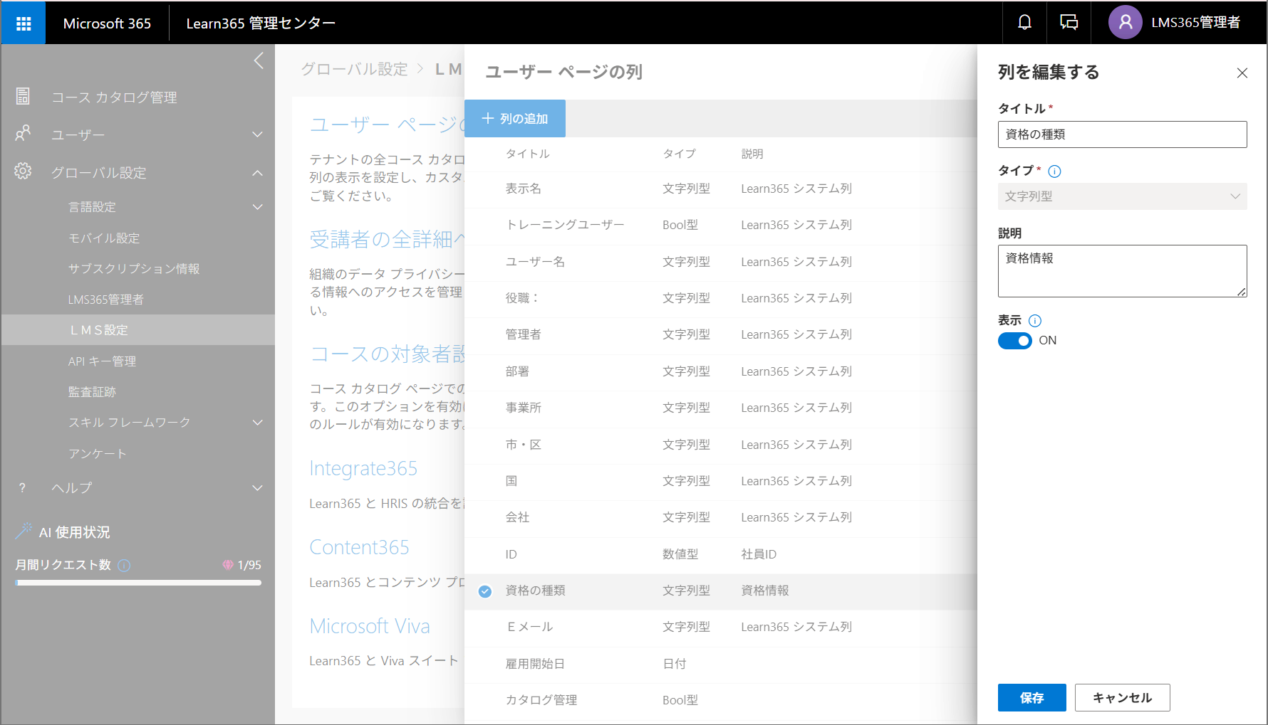
Task: Click the タイトル column header
Action: click(528, 154)
